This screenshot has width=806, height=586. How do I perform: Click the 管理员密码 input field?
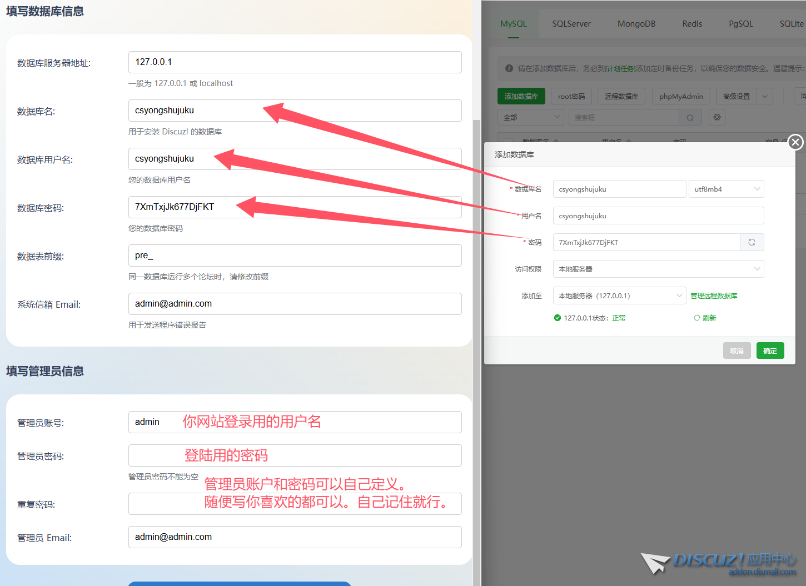pos(295,455)
